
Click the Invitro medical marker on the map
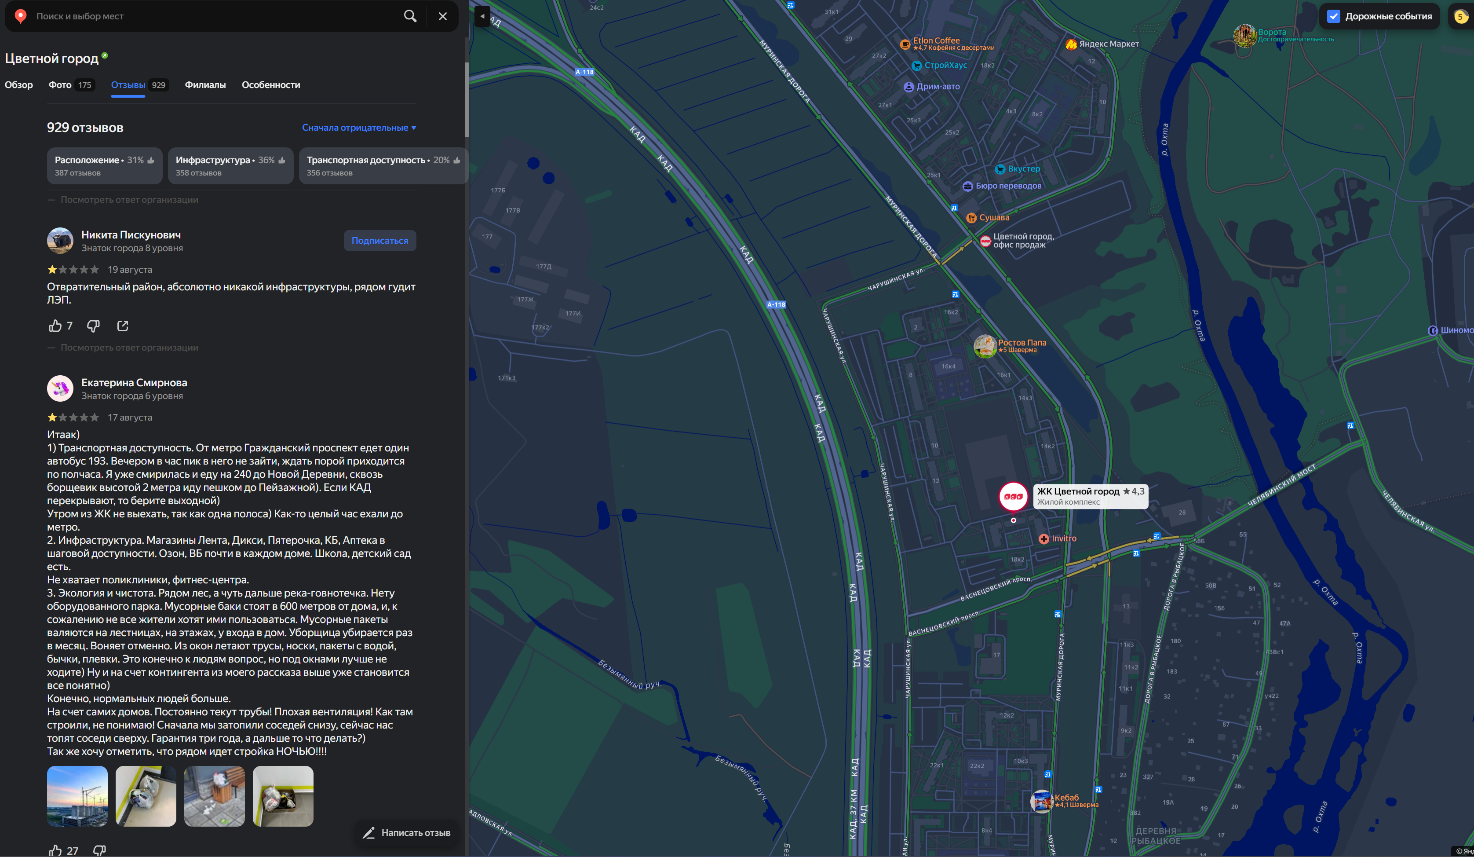coord(1044,538)
